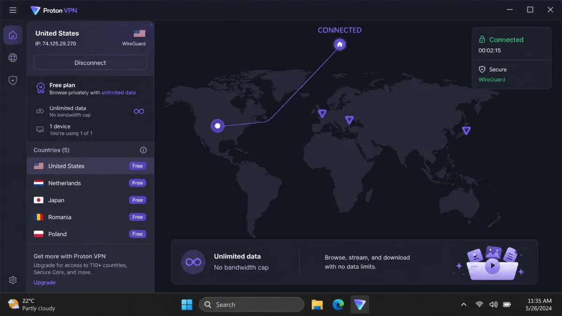The height and width of the screenshot is (316, 562).
Task: Open the globe Countries sidebar icon
Action: 13,58
